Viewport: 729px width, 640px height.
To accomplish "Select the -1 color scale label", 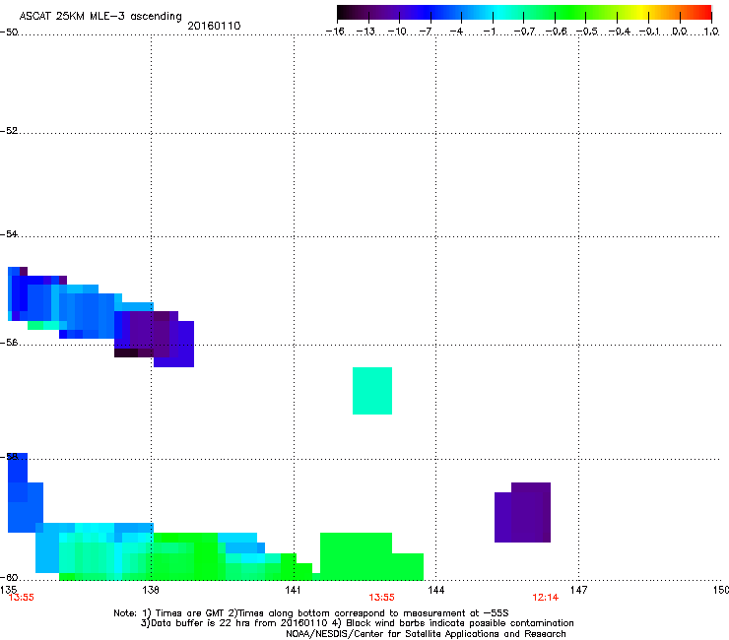I will (489, 32).
